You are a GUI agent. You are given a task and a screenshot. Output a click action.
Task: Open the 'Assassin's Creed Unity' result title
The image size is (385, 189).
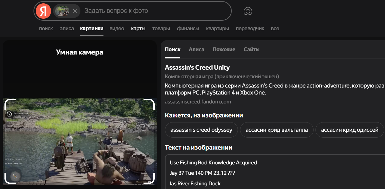pos(197,67)
